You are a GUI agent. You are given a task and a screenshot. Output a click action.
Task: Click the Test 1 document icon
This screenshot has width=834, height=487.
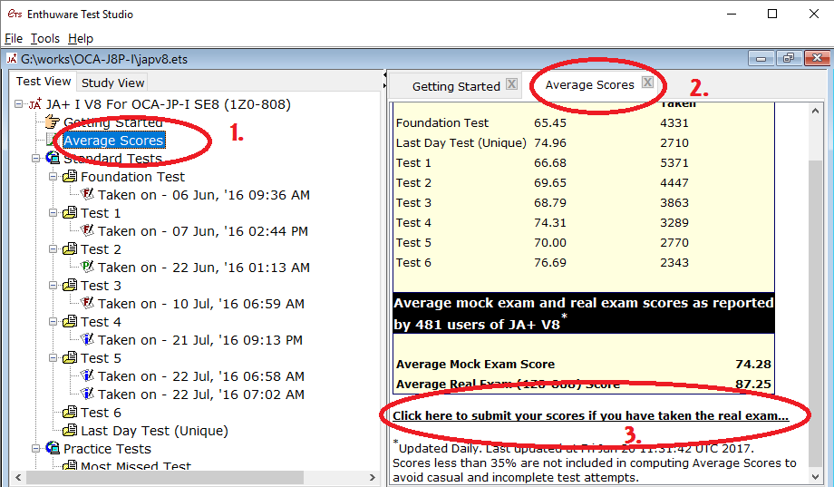(70, 213)
